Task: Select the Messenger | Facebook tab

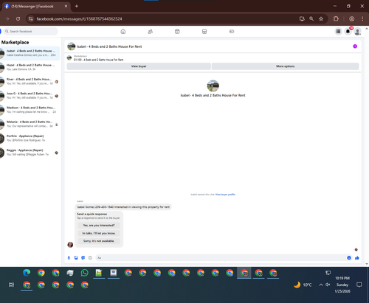Action: pyautogui.click(x=35, y=7)
